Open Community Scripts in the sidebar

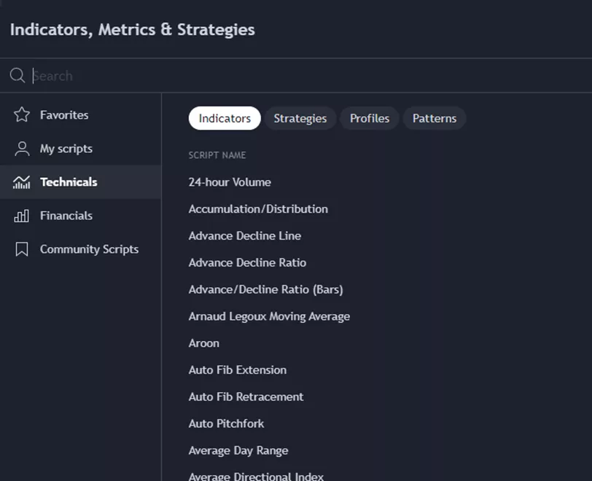click(89, 249)
